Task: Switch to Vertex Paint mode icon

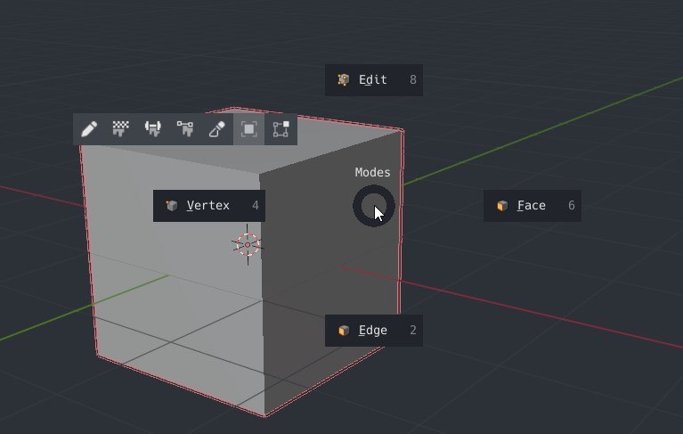Action: (x=185, y=129)
